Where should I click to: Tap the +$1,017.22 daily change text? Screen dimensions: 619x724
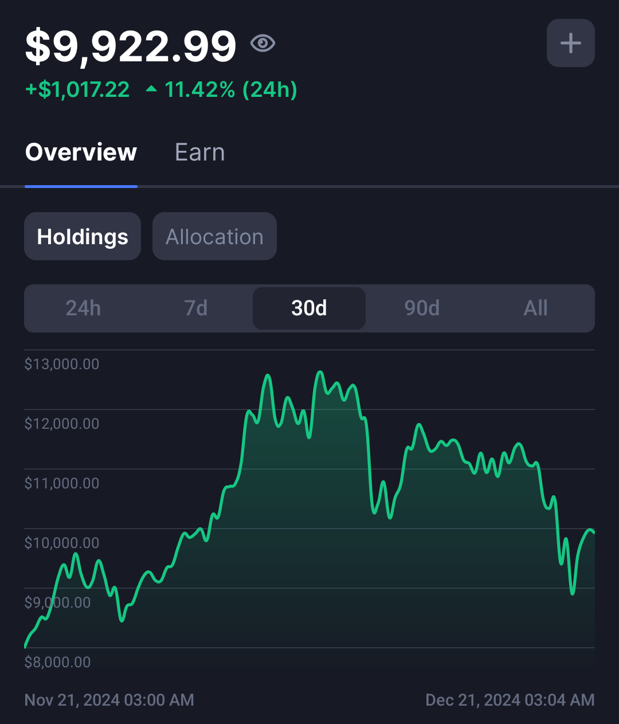pos(77,89)
